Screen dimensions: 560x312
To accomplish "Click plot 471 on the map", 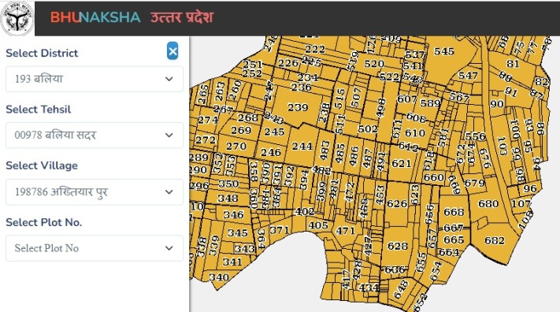I will click(345, 231).
